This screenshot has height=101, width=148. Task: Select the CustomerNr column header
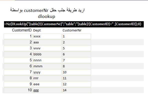click(x=72, y=30)
